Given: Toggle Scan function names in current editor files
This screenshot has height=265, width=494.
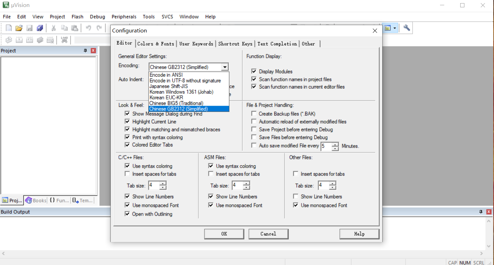Looking at the screenshot, I should [254, 86].
